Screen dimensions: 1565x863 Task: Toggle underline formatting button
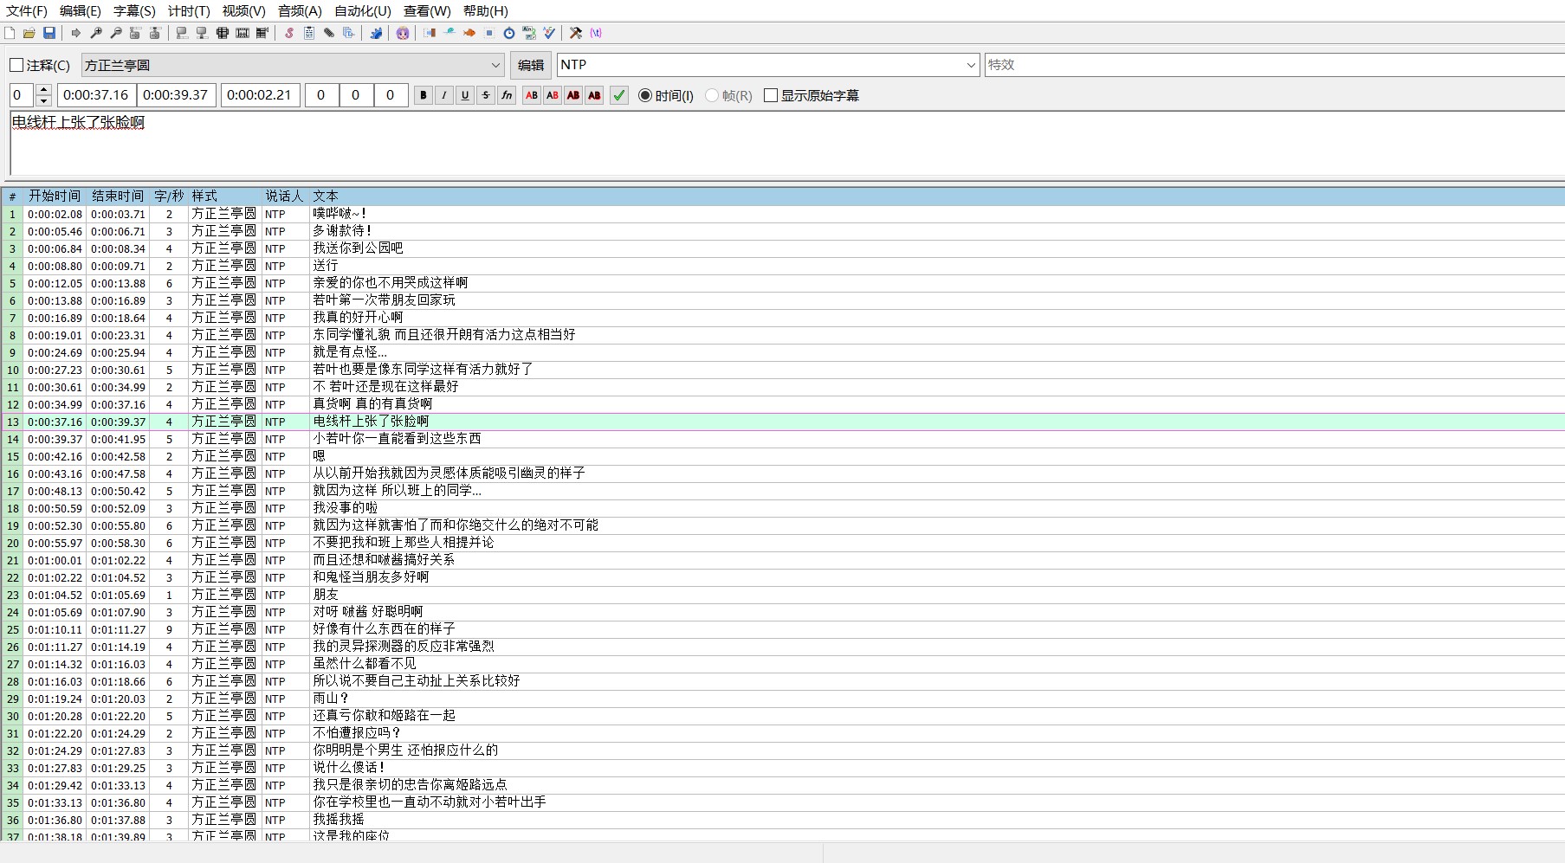(x=465, y=95)
